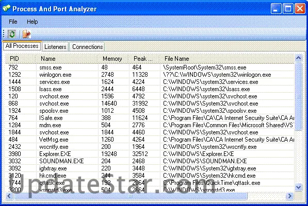Close the Process And Port Analyzer window
308x206 pixels.
click(300, 9)
